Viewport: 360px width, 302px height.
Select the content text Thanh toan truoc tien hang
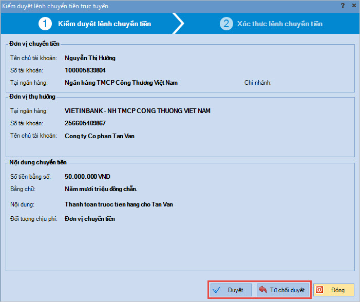click(119, 204)
